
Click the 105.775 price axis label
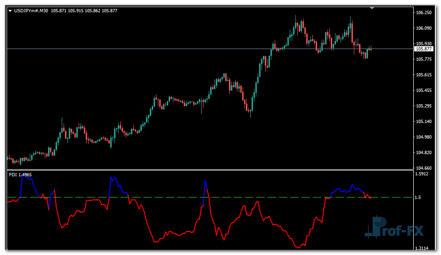pos(424,59)
